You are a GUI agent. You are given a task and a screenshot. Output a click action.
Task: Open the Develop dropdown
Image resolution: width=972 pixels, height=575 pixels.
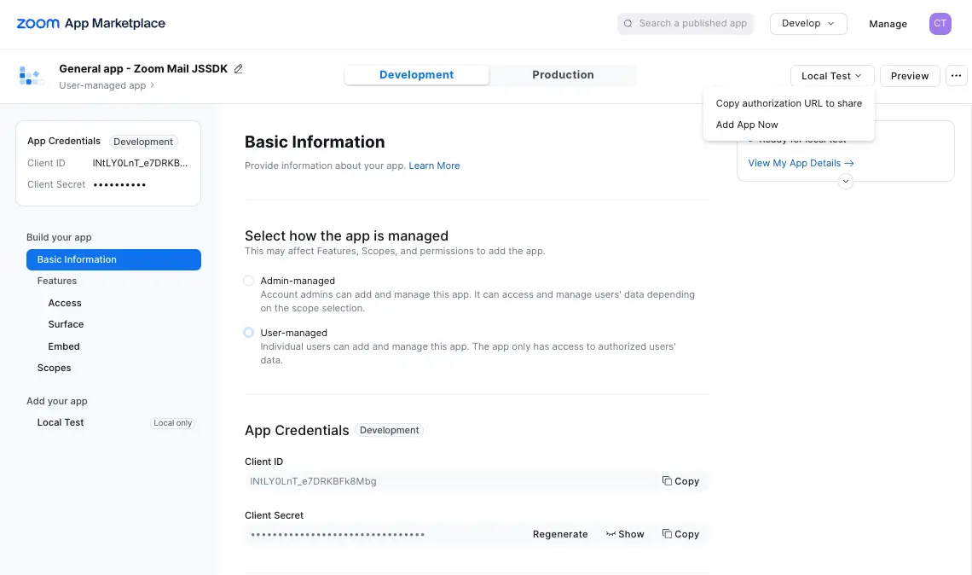pyautogui.click(x=807, y=24)
